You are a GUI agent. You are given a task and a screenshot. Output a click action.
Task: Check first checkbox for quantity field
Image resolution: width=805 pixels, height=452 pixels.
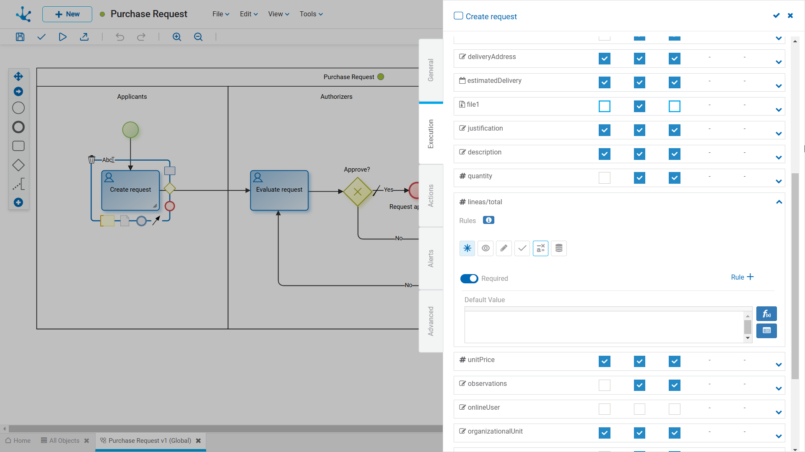point(605,178)
